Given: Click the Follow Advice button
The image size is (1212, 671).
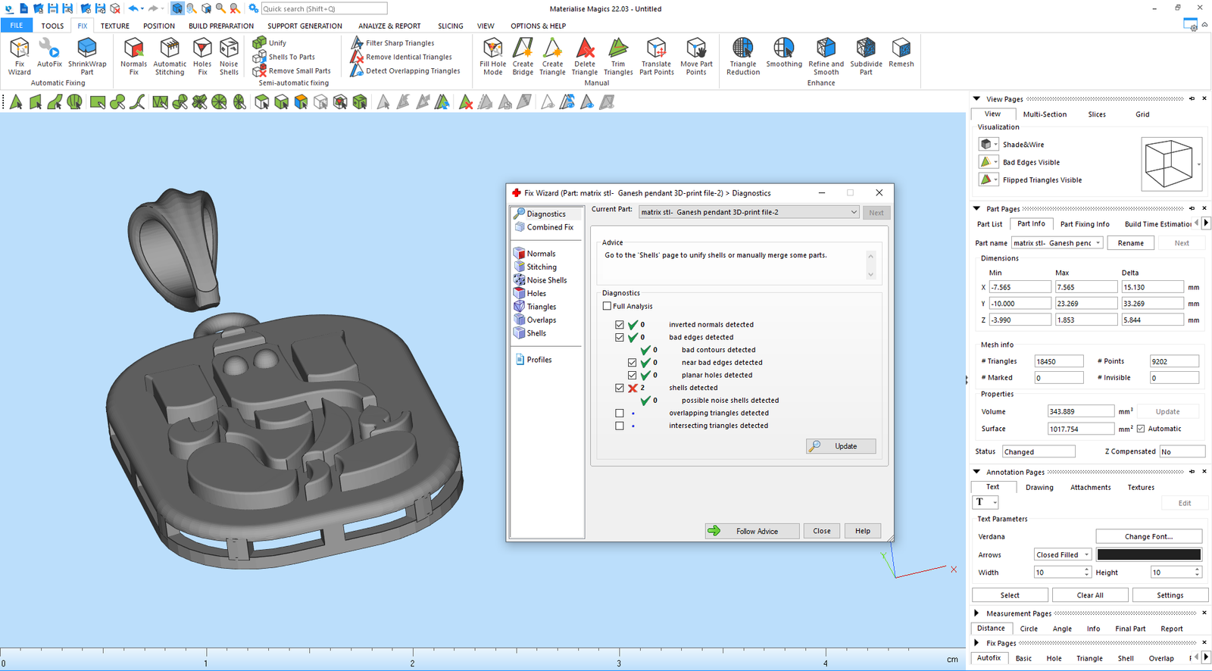Looking at the screenshot, I should (751, 531).
